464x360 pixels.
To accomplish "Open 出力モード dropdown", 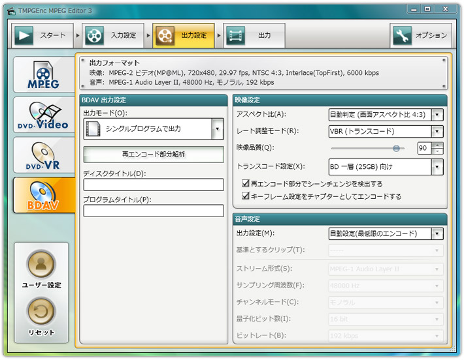I will [154, 129].
